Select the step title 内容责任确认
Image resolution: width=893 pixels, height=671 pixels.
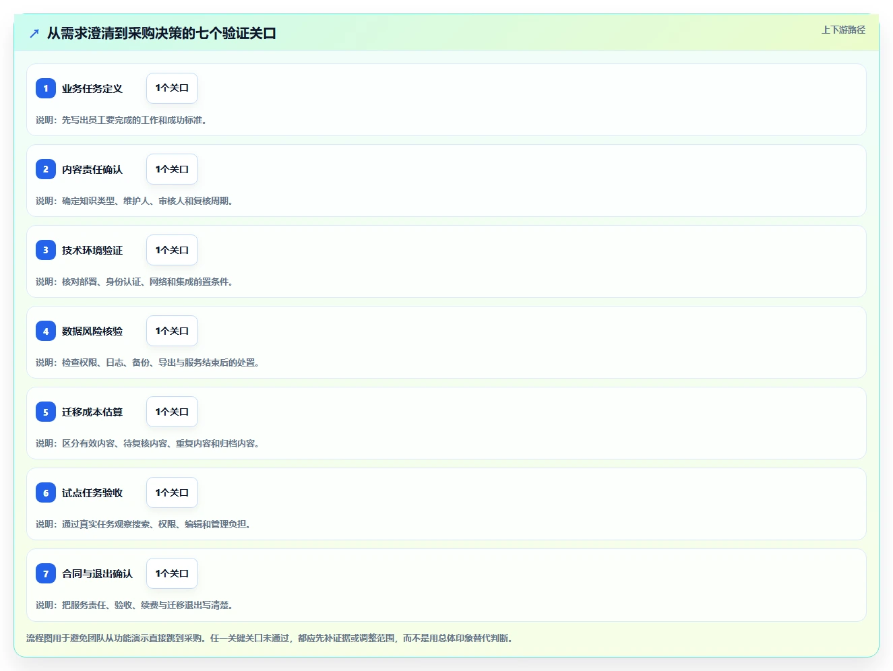(92, 170)
